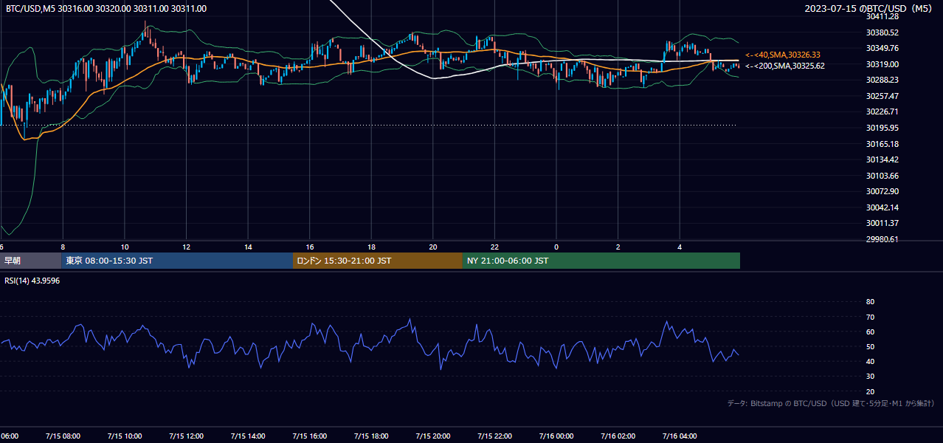Click the NY 21:00-06:00 JST session bar
Image resolution: width=943 pixels, height=443 pixels.
coord(601,261)
